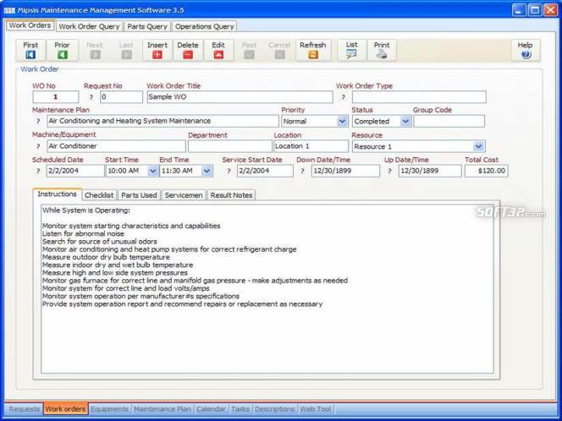Click the Total Cost field

click(486, 171)
